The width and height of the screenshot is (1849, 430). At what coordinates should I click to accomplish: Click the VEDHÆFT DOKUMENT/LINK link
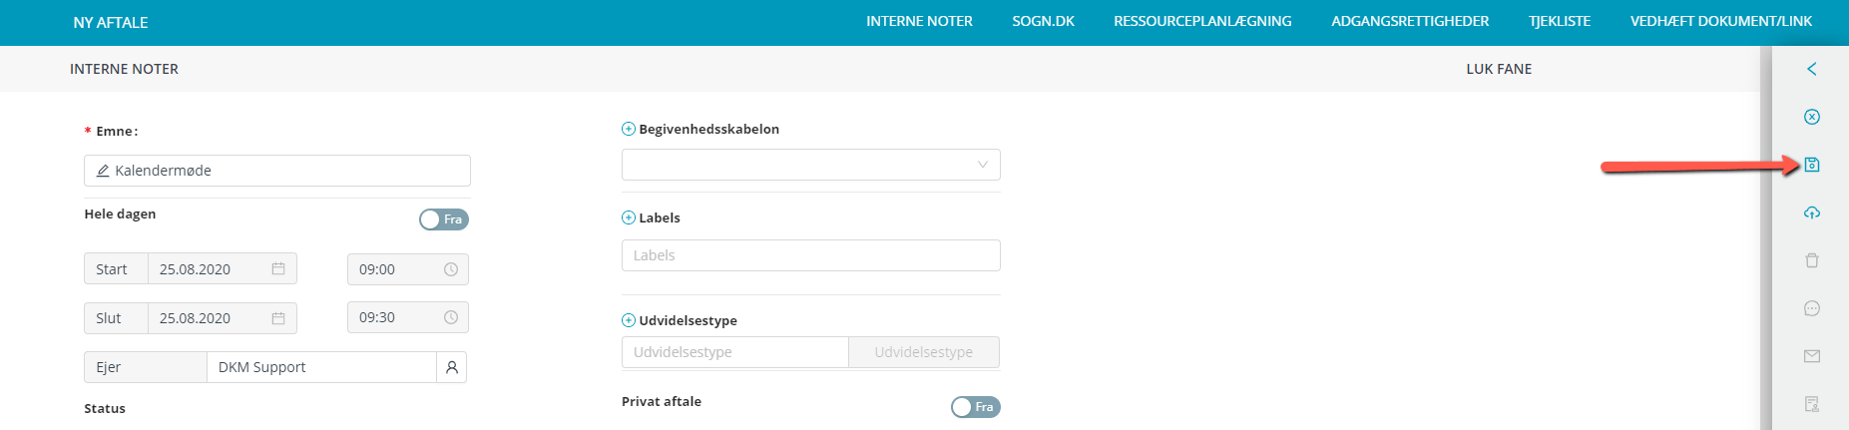(x=1721, y=21)
